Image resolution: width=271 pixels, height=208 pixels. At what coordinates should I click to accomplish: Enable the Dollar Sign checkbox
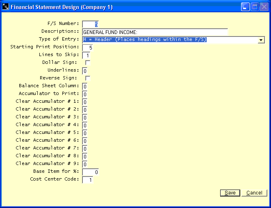pyautogui.click(x=88, y=63)
